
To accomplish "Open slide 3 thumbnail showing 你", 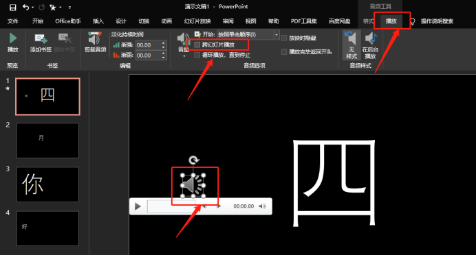I will 47,184.
